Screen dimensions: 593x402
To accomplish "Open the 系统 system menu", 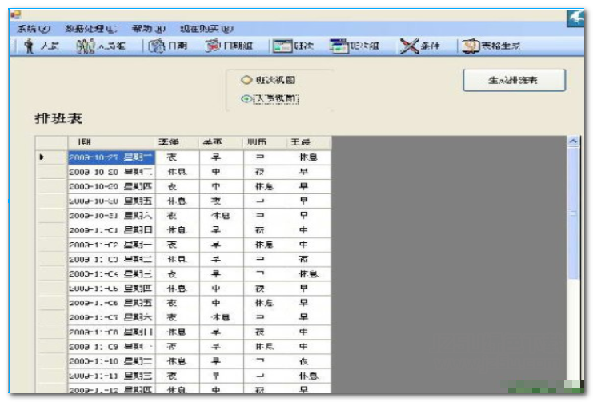I will point(34,29).
